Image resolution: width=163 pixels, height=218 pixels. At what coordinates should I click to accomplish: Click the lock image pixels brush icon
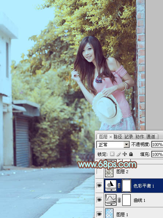coord(119,154)
